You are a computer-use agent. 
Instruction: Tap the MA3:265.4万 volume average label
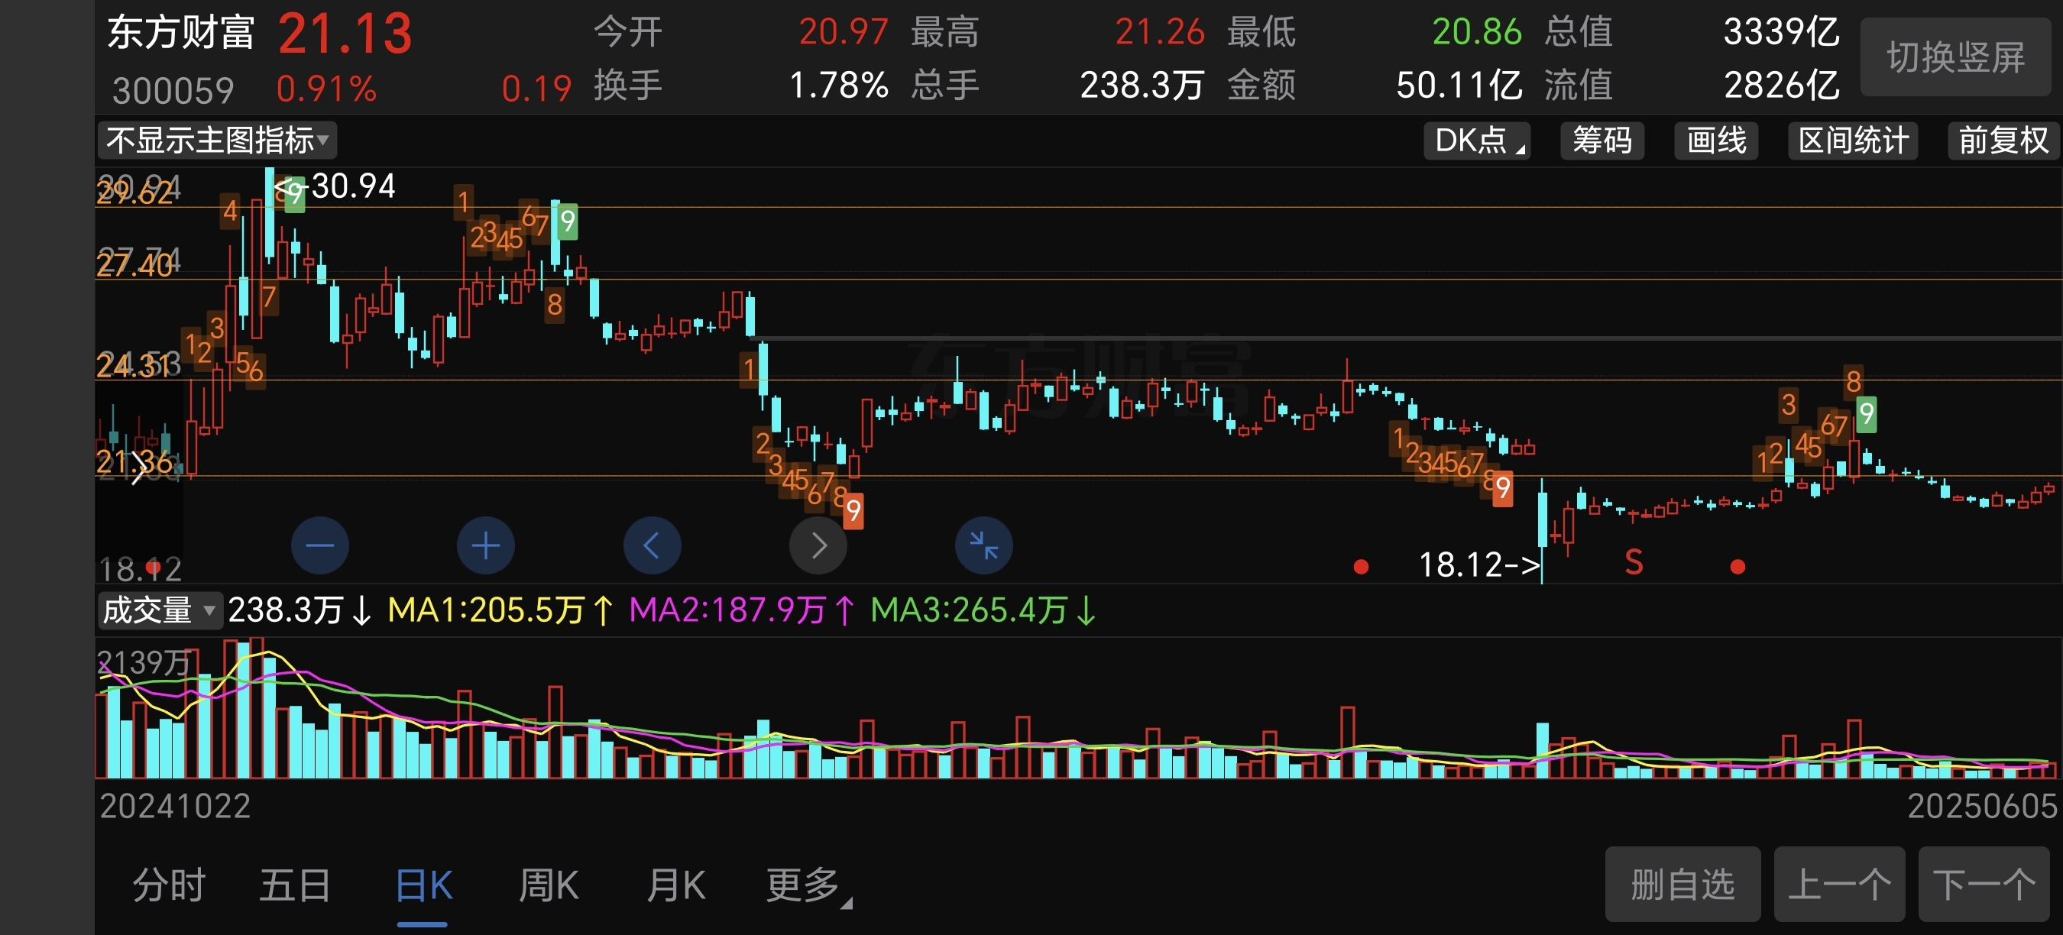point(983,610)
